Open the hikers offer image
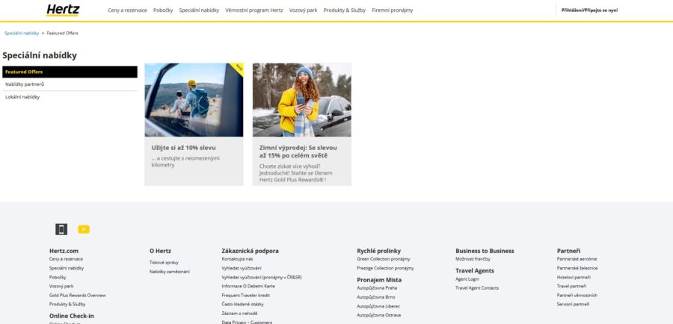The width and height of the screenshot is (673, 324). (x=194, y=100)
